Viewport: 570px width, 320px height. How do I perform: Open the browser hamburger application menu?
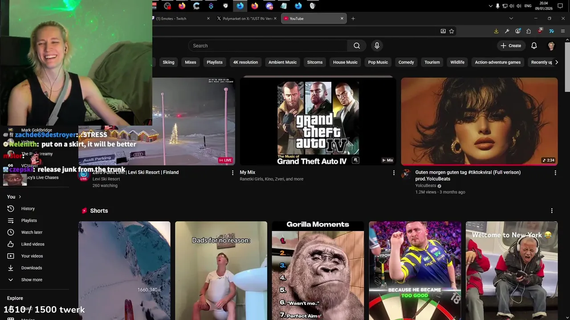pos(563,31)
